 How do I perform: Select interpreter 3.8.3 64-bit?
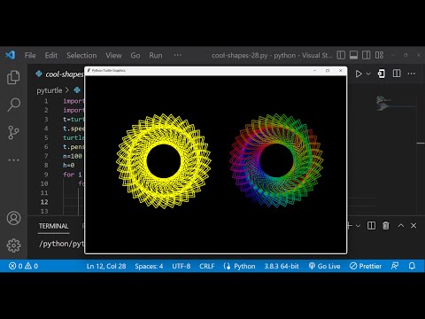coord(282,266)
